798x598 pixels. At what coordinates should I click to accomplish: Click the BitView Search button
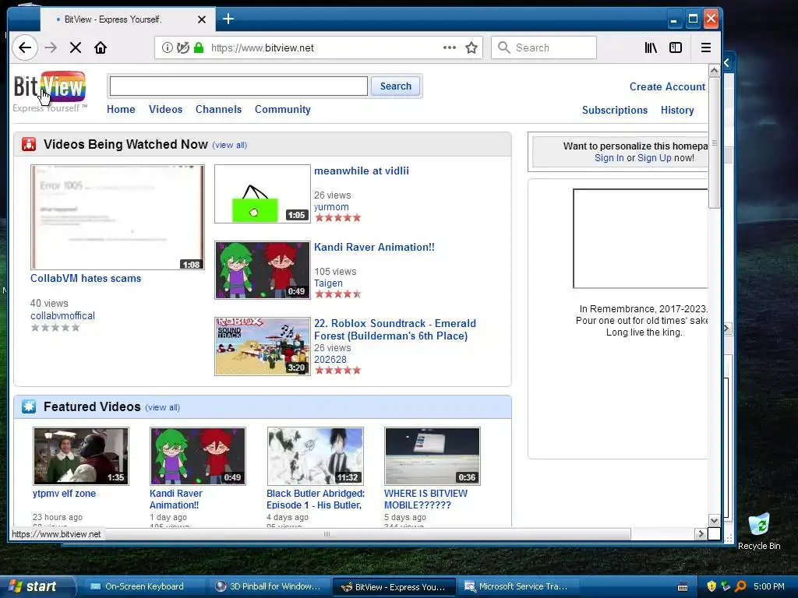[x=395, y=86]
